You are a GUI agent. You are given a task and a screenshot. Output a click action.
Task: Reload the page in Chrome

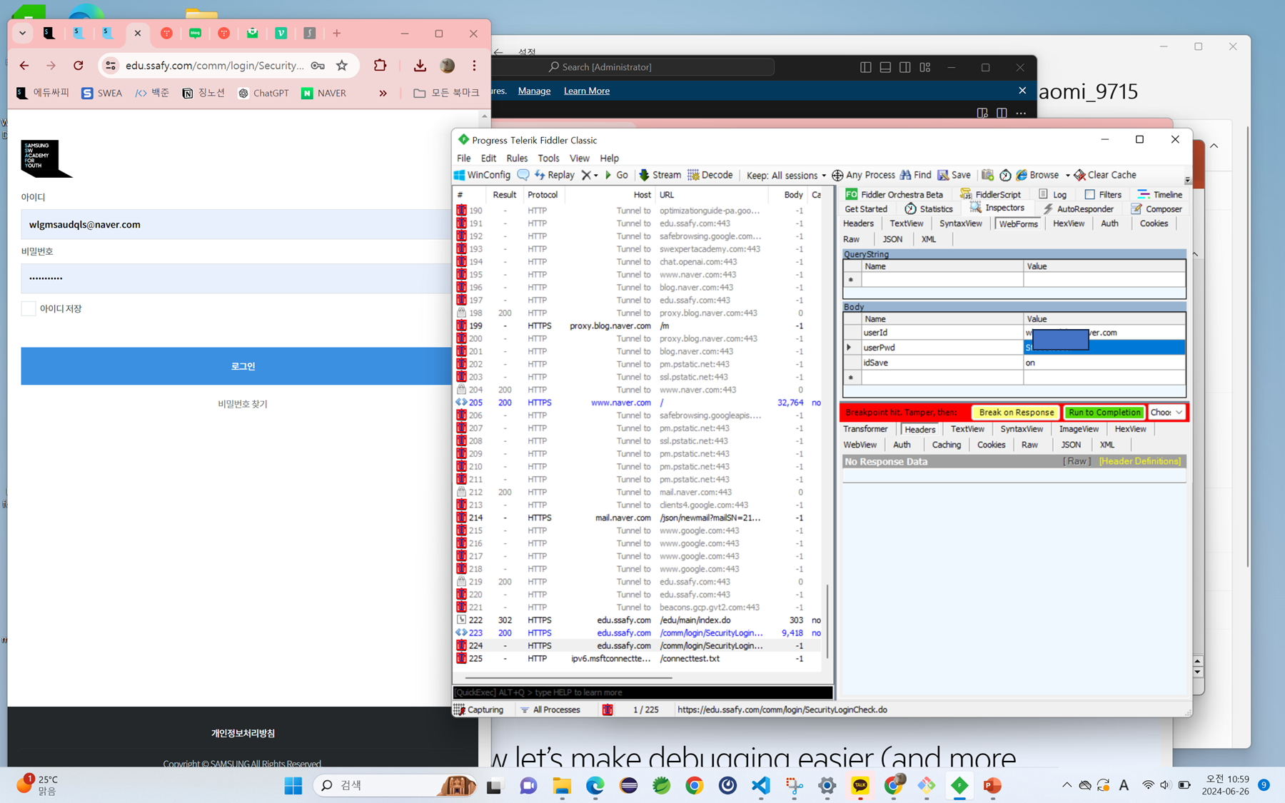[x=79, y=66]
